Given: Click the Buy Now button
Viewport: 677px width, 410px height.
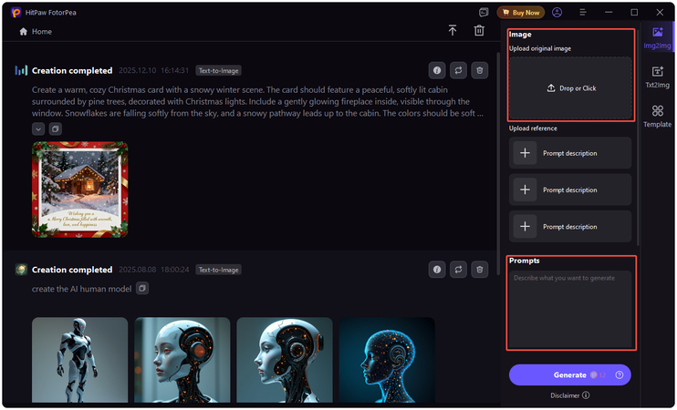Looking at the screenshot, I should point(521,13).
